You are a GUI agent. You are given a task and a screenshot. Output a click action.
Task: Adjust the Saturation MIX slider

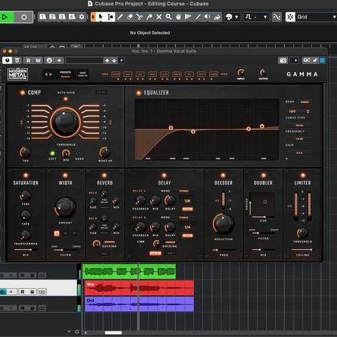pyautogui.click(x=26, y=249)
